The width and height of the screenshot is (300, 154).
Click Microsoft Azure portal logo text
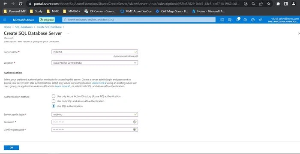[23, 20]
